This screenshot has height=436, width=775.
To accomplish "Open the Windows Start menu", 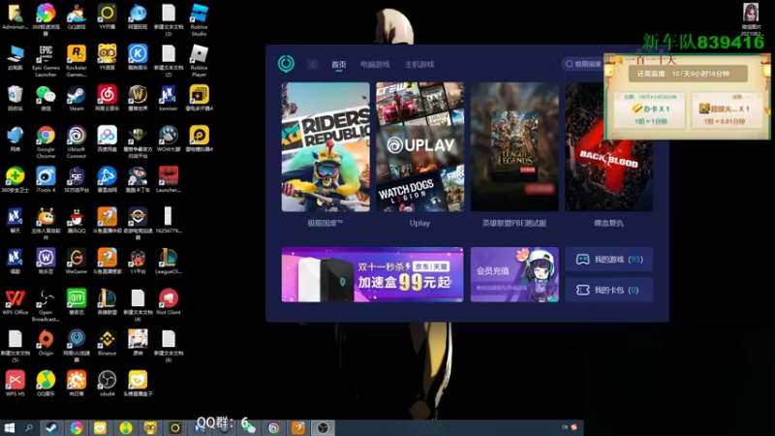I will coord(9,427).
